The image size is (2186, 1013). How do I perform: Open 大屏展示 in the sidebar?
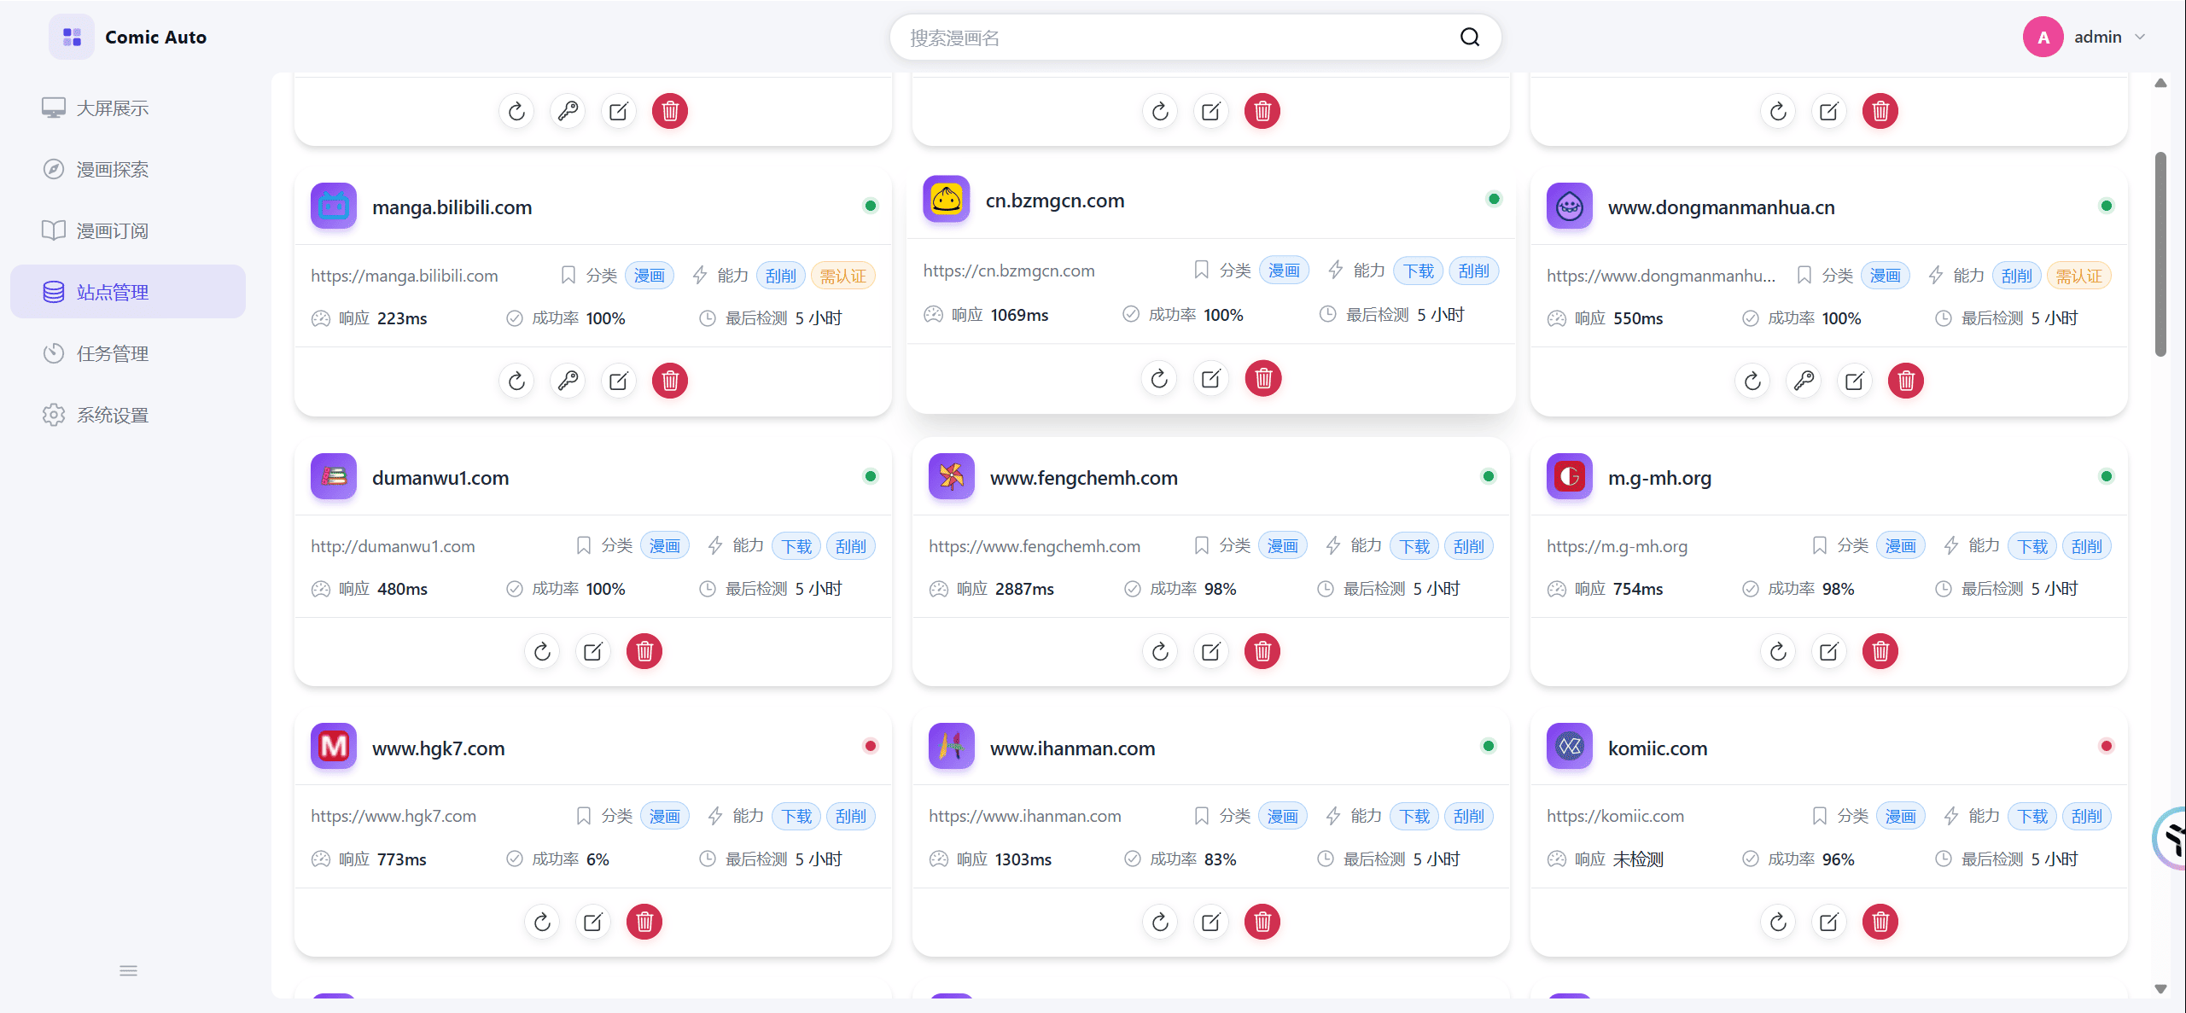coord(128,108)
